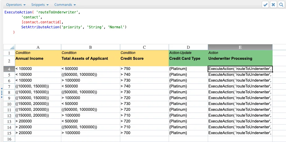Click '[contact.contactid]' in the formula editor
The width and height of the screenshot is (286, 142).
click(x=41, y=22)
